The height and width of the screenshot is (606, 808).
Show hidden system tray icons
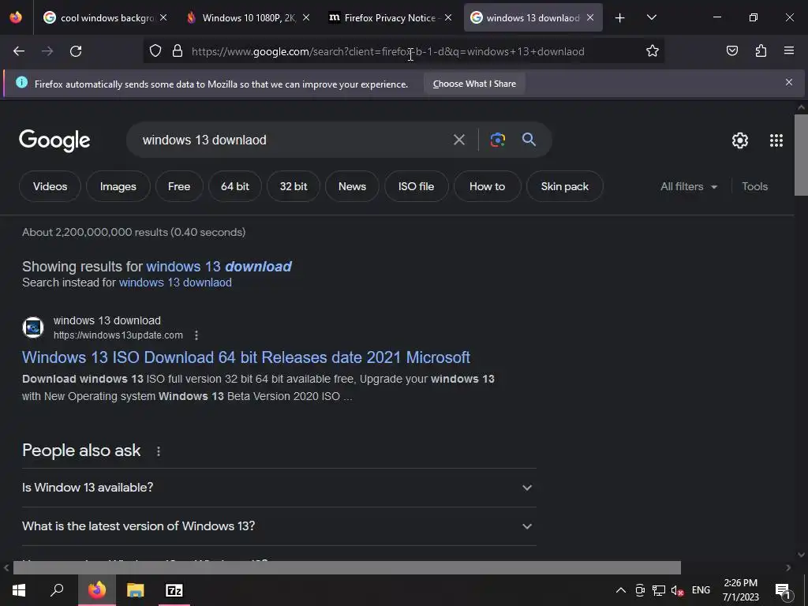(x=621, y=590)
